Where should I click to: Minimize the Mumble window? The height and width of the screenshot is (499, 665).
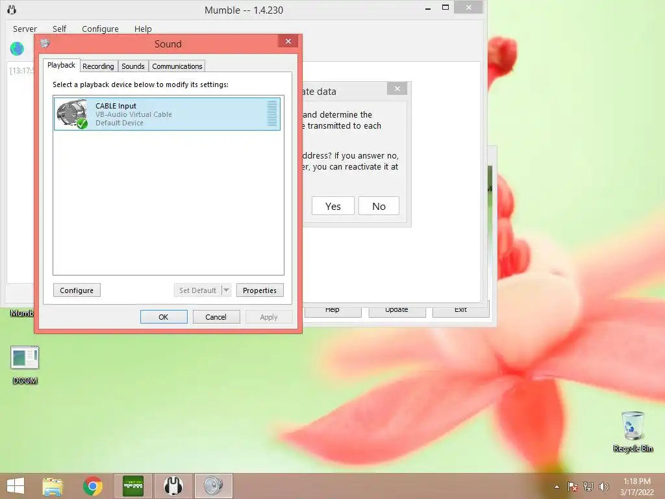[428, 8]
